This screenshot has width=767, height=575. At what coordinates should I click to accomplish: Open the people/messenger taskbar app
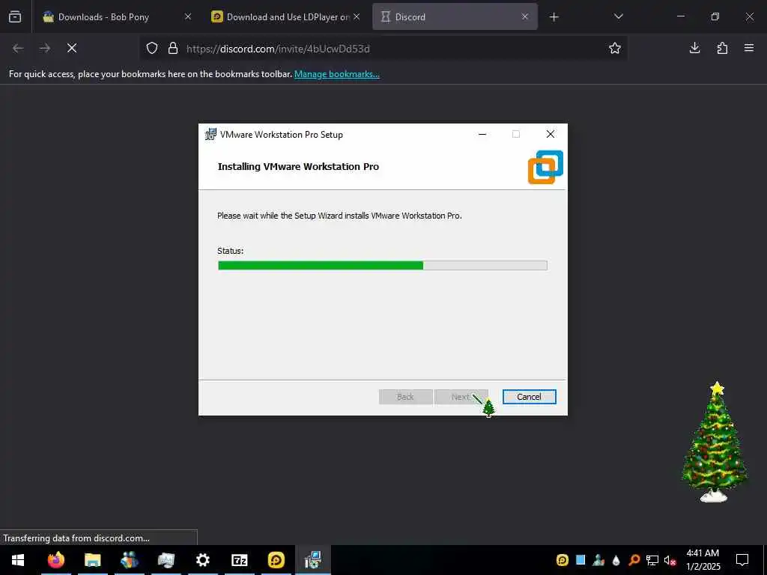[130, 560]
